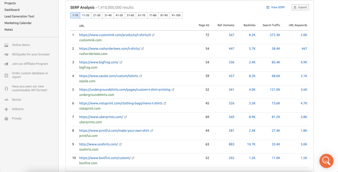Open undergroundshirts.com URL external link icon
The height and width of the screenshot is (172, 338).
click(173, 90)
